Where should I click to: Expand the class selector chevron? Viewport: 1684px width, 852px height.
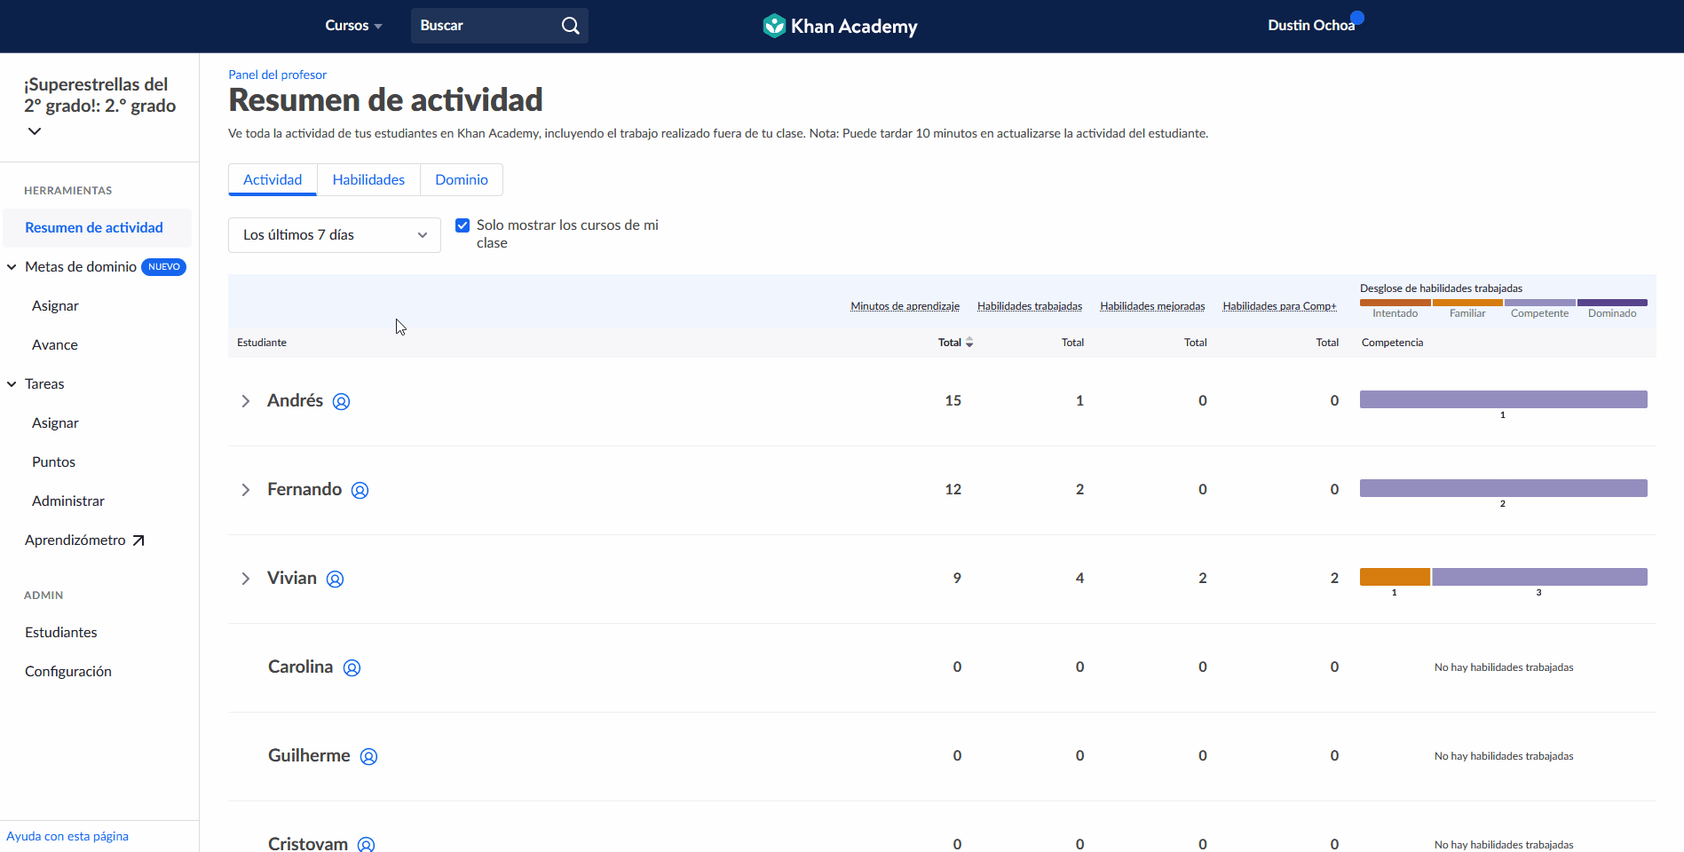coord(35,131)
